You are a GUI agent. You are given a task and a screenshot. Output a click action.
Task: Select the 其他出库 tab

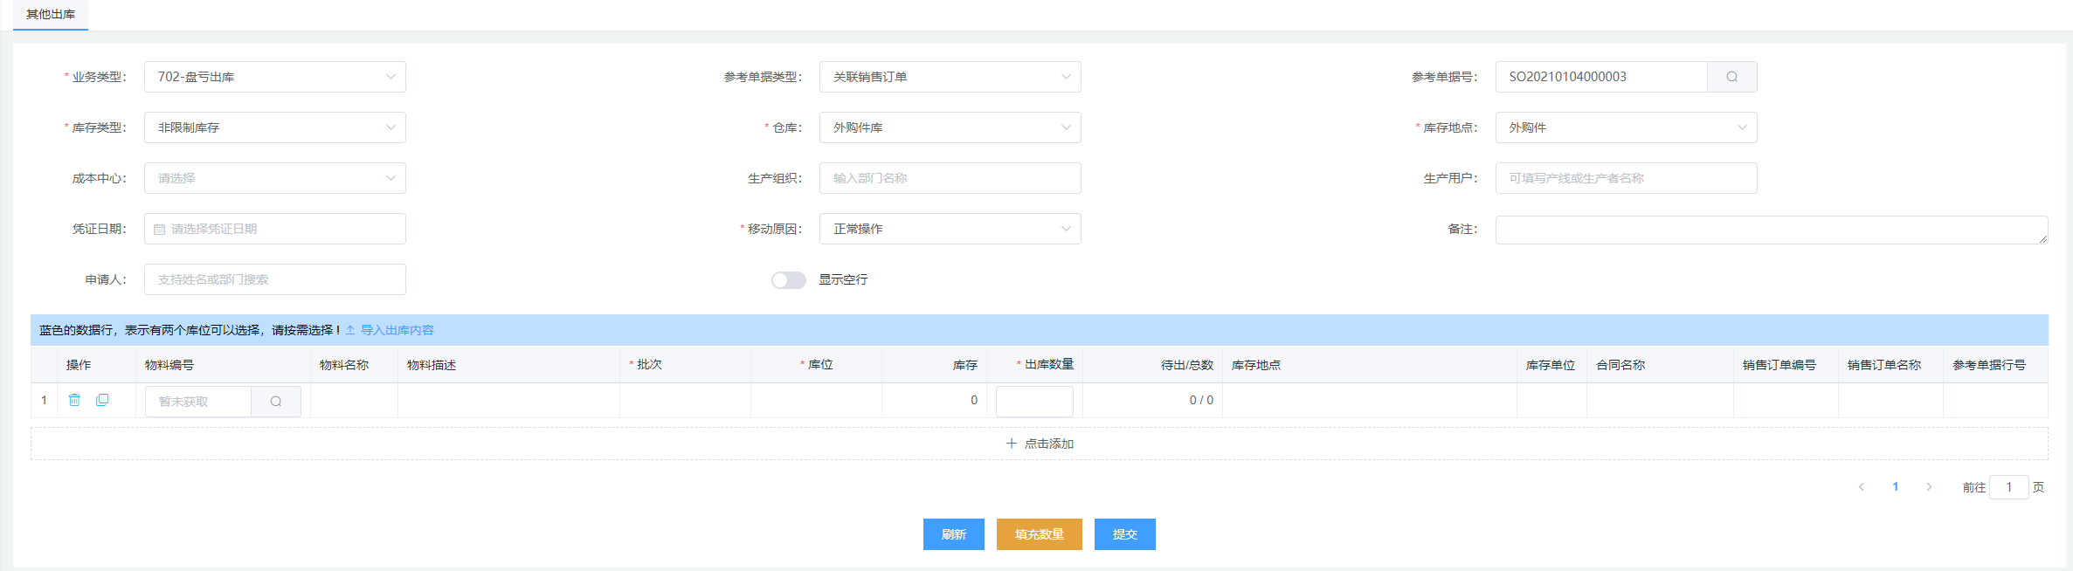[x=51, y=15]
